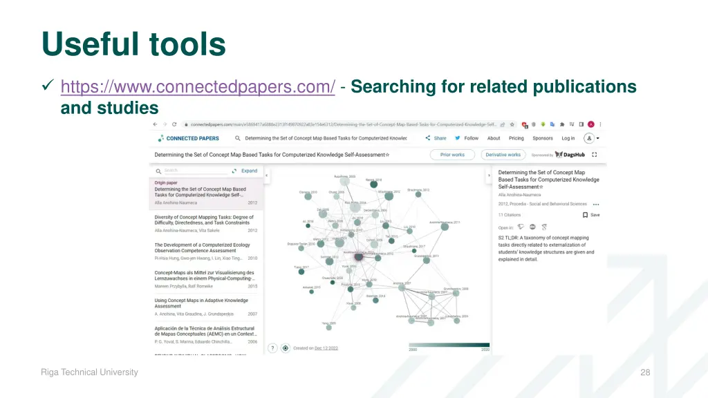Image resolution: width=708 pixels, height=398 pixels.
Task: Click Log in
Action: [x=568, y=138]
